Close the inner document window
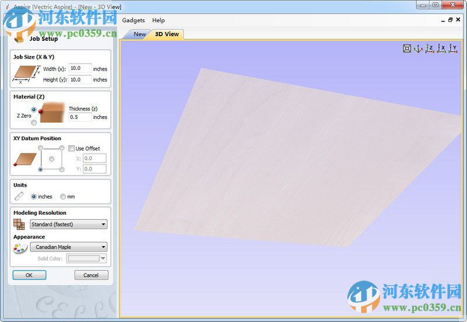The width and height of the screenshot is (467, 322). pos(458,20)
